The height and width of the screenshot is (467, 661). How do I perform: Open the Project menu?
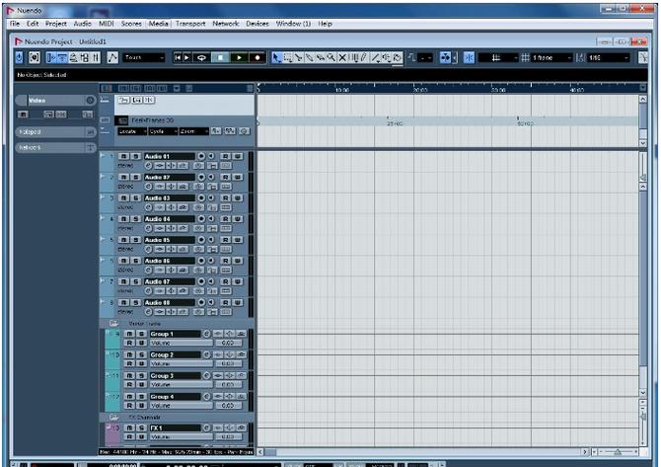point(55,24)
